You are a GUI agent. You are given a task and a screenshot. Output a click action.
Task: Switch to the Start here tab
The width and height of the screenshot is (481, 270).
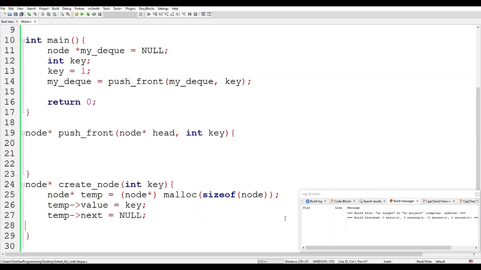(7, 21)
